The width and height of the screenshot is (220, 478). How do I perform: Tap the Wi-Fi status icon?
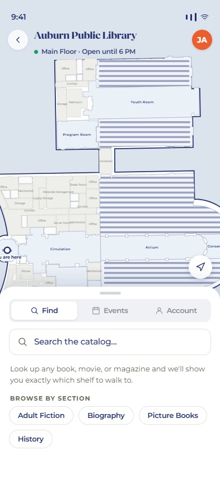[x=205, y=17]
